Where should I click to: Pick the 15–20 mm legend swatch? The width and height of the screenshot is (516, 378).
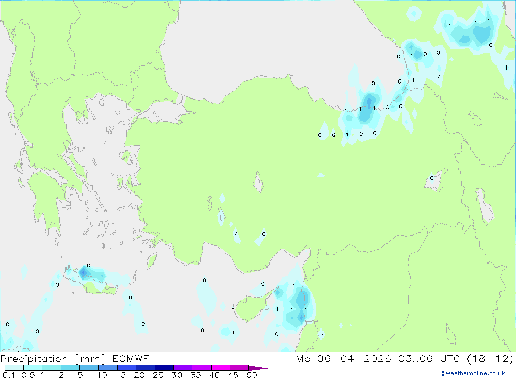pos(127,368)
